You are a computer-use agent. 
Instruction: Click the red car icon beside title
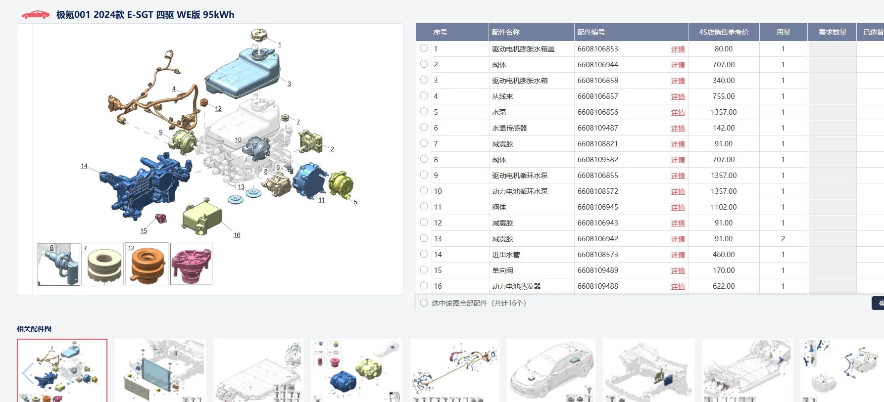(36, 15)
